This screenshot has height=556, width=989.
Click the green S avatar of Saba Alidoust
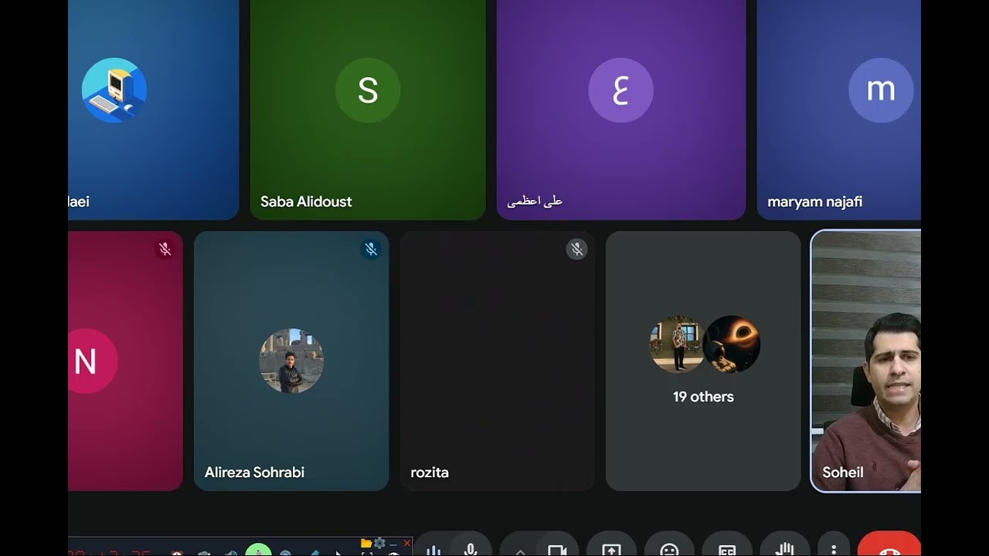[x=368, y=90]
